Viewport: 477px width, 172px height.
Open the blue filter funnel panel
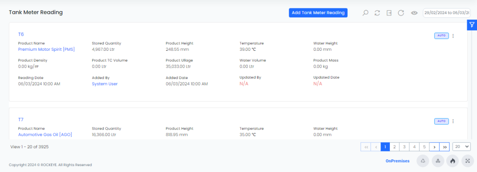point(472,25)
